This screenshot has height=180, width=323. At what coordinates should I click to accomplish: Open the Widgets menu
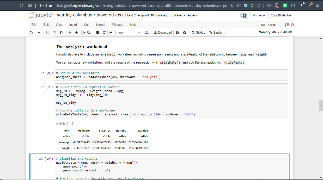(117, 25)
